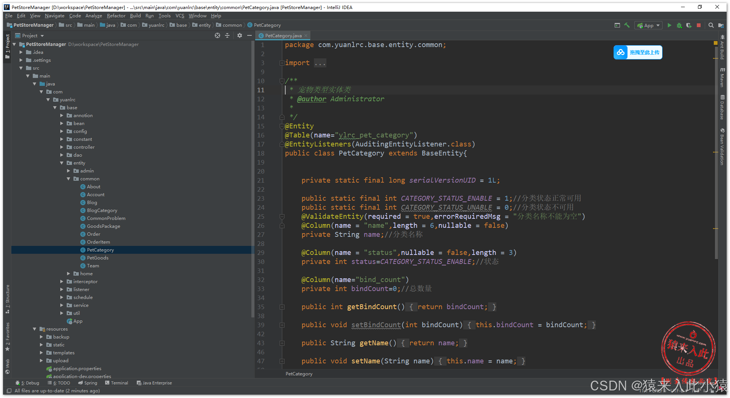Open the Maven side panel

[x=722, y=78]
